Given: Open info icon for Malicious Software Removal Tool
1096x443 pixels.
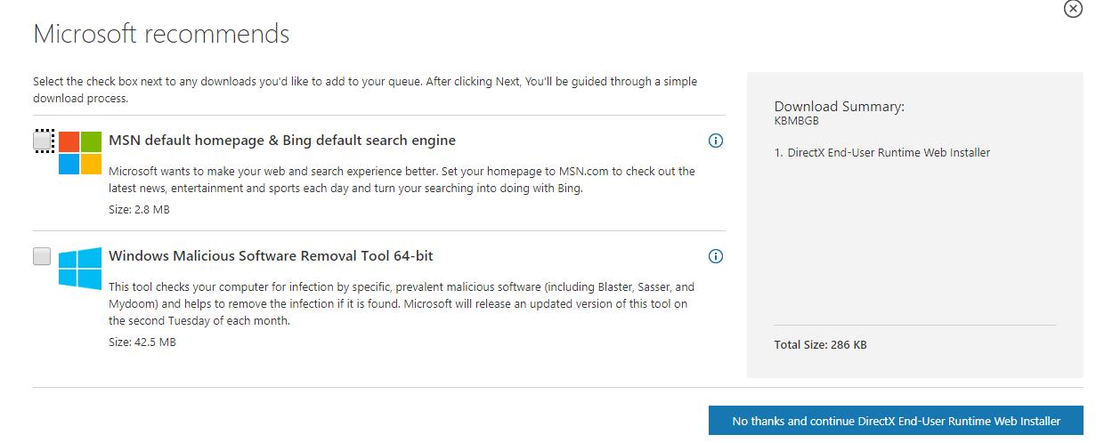Looking at the screenshot, I should [x=715, y=256].
